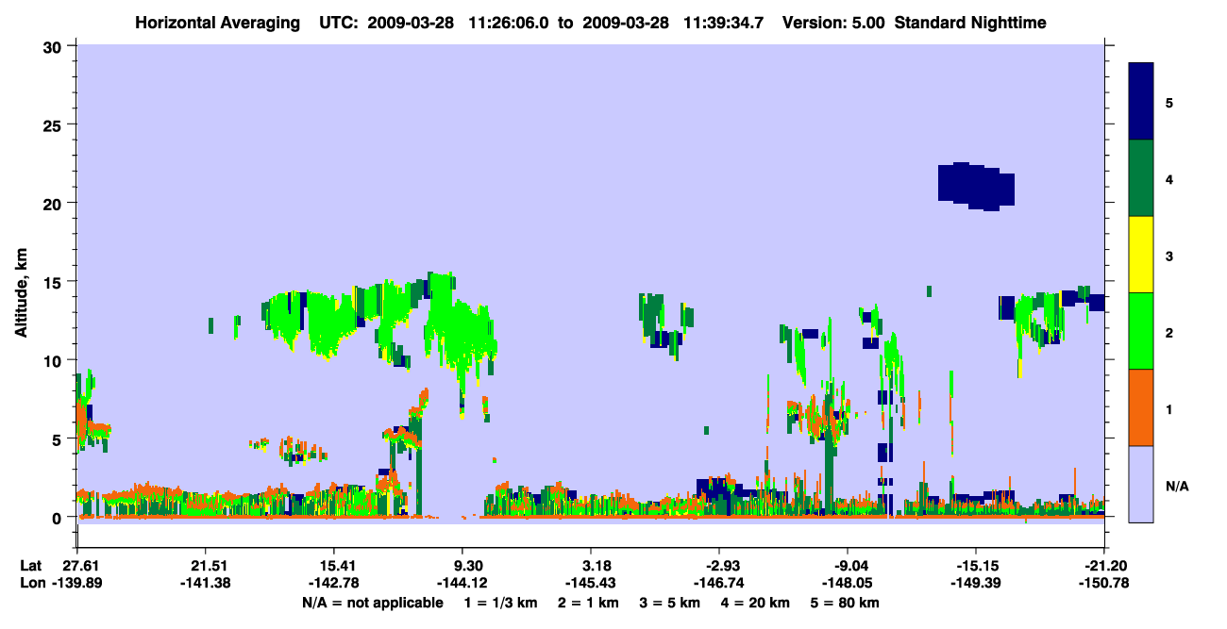Click the isolated dark blue layer near 21 km
The width and height of the screenshot is (1227, 629).
[975, 186]
